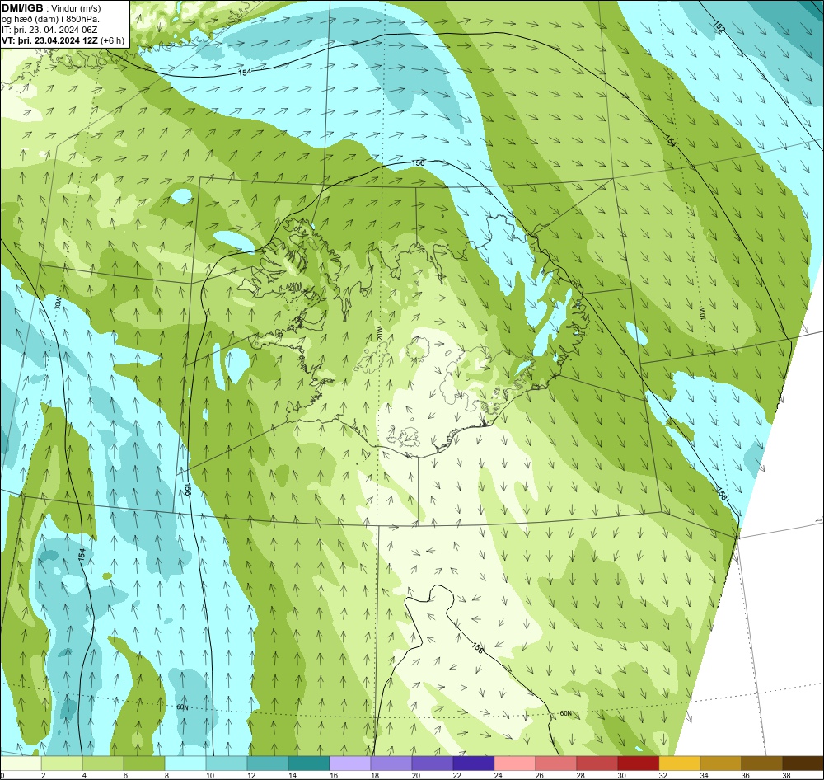Click the legend value '24'
824x780 pixels.
tap(499, 775)
